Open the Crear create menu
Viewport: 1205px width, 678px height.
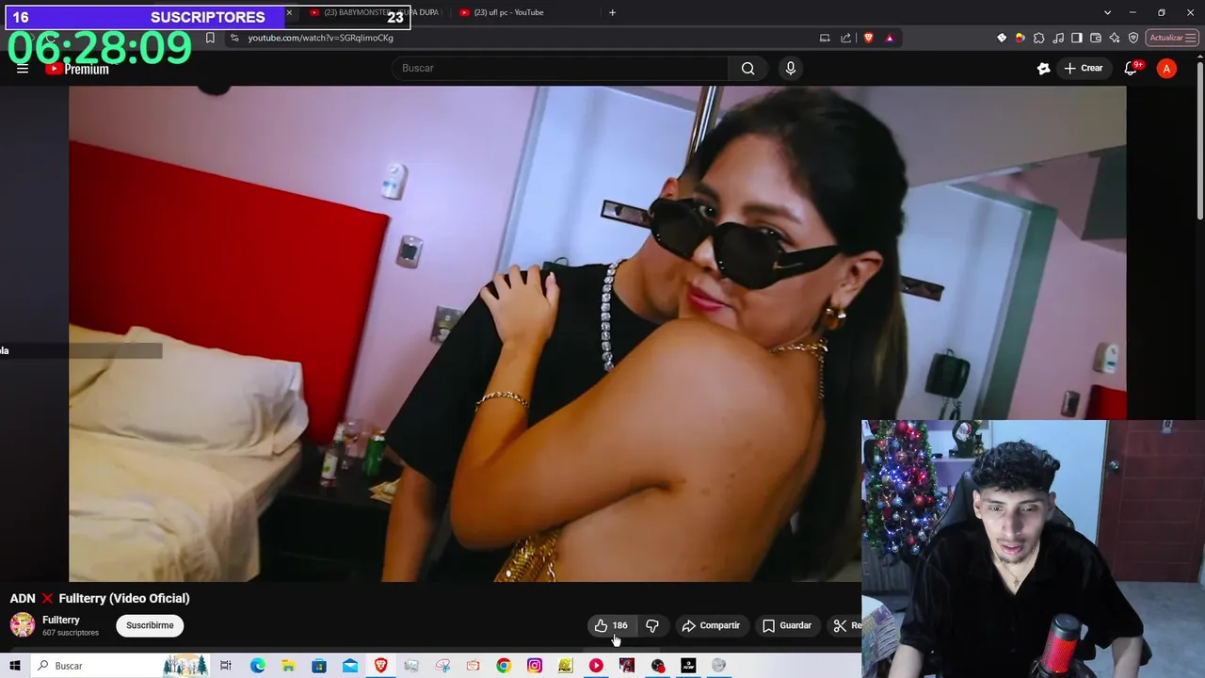(1083, 68)
